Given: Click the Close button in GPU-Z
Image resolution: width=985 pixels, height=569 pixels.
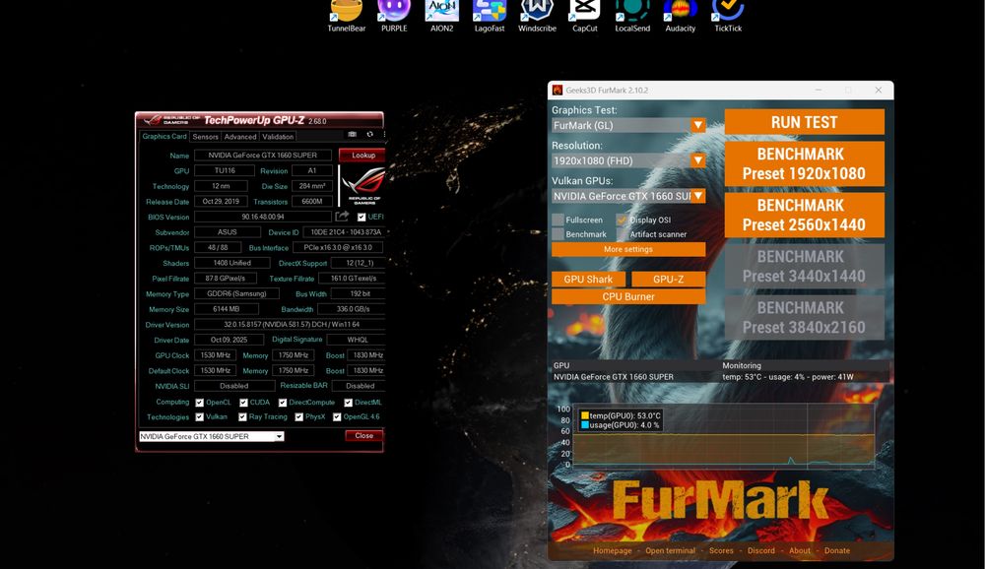Looking at the screenshot, I should (x=363, y=436).
